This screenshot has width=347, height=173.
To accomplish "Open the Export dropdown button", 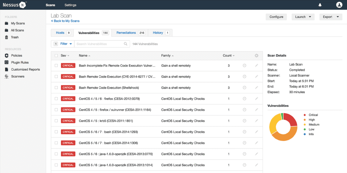I will coord(331,17).
